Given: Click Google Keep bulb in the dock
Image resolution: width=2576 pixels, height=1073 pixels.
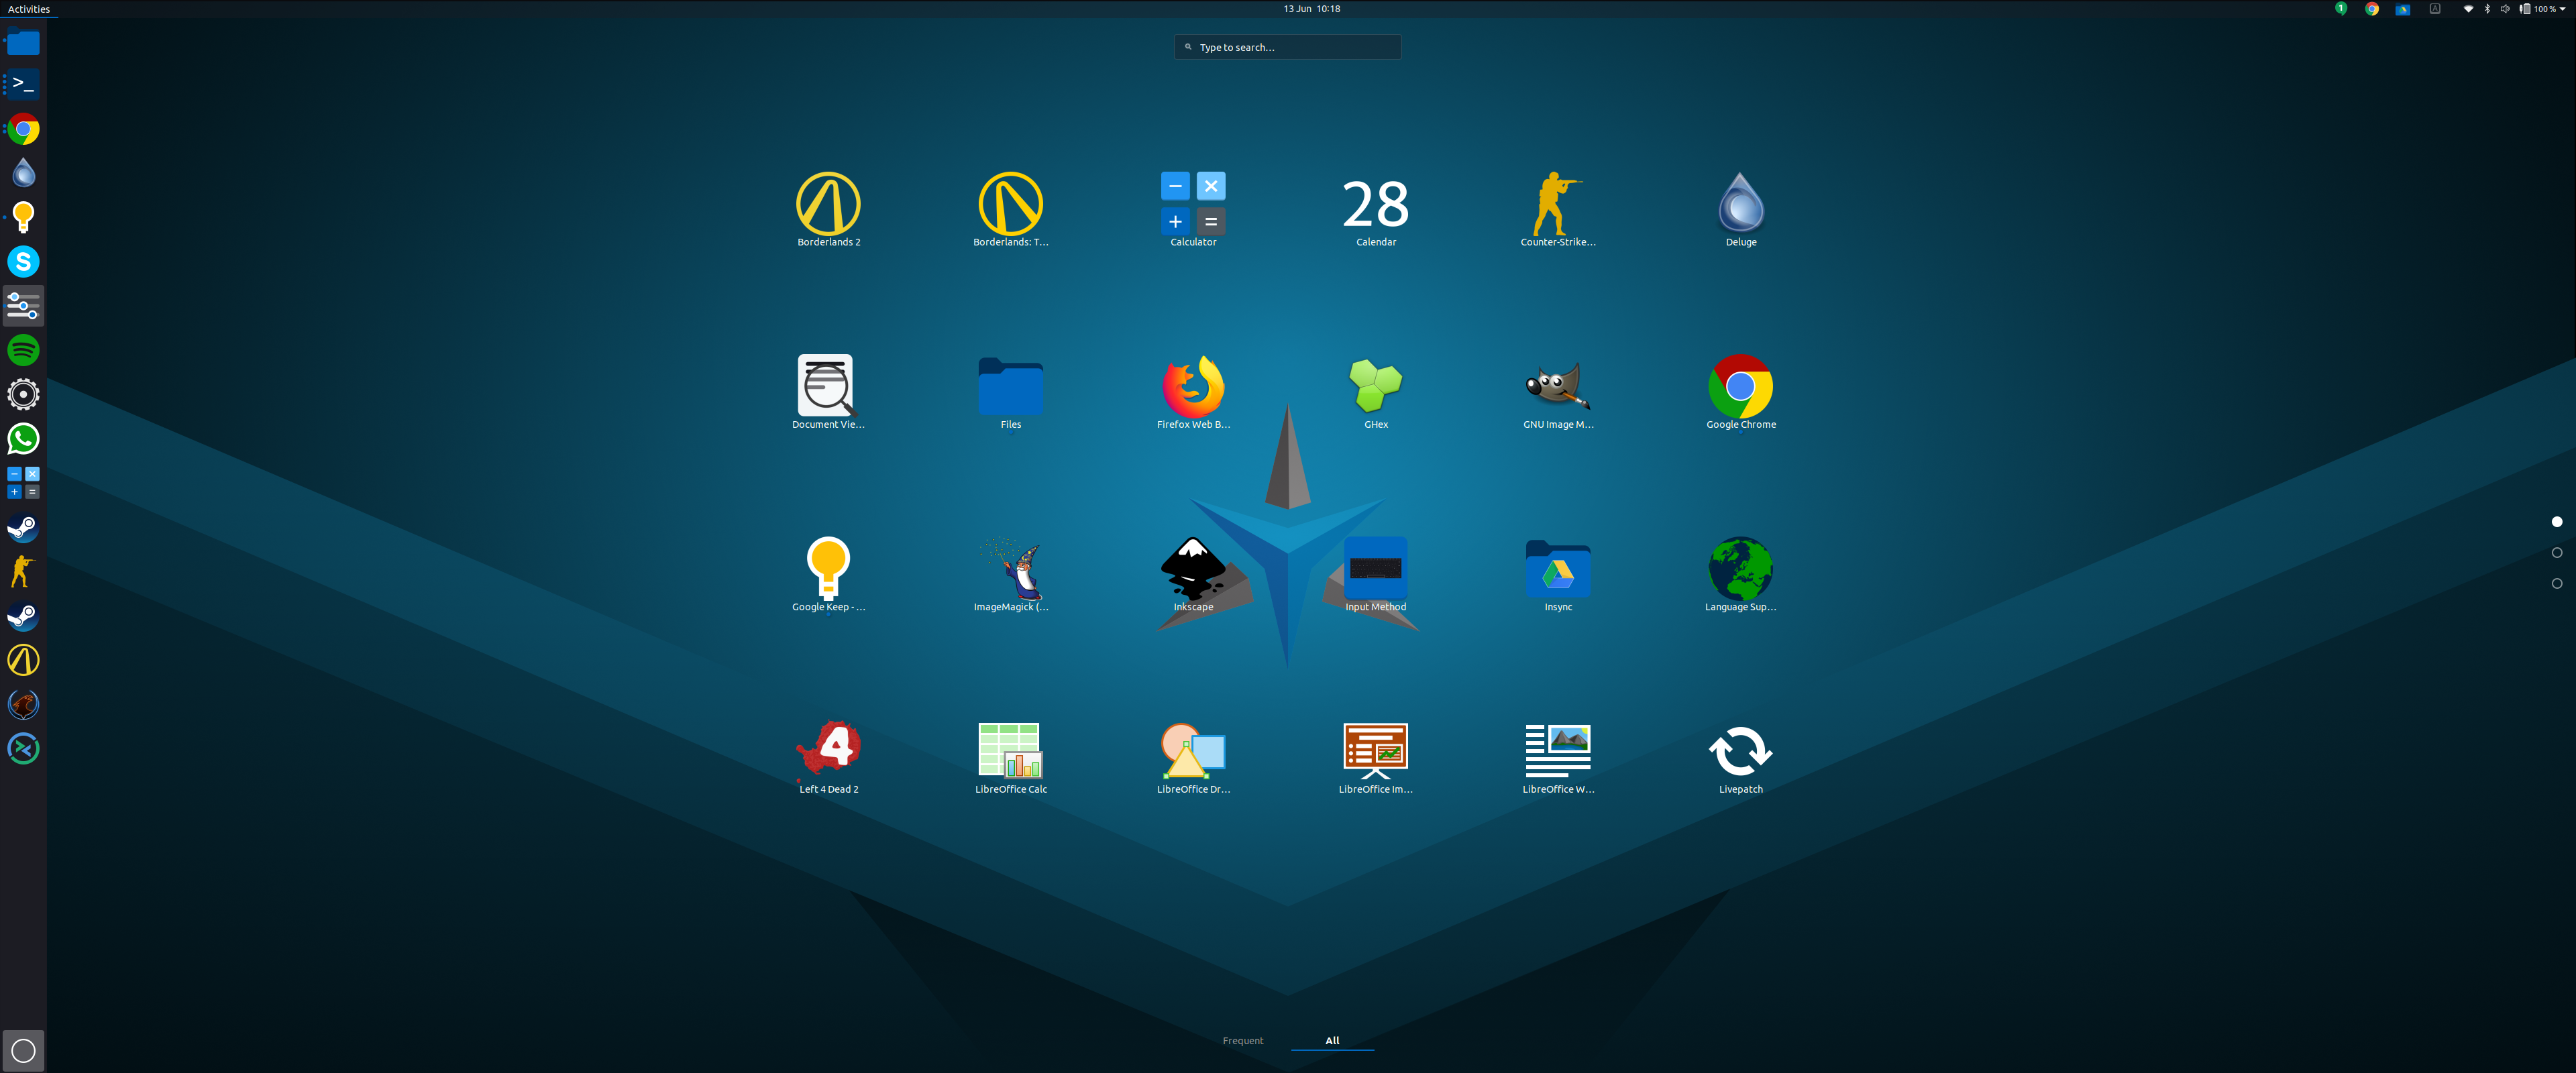Looking at the screenshot, I should coord(23,217).
